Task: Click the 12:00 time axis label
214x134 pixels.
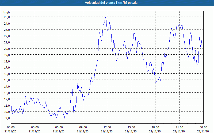Action: [107, 128]
